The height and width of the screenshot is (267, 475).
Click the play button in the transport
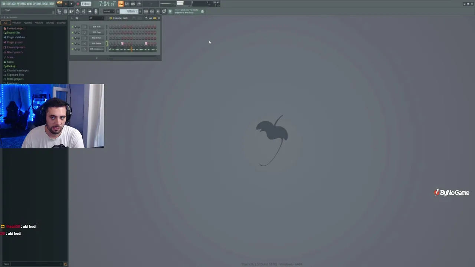tap(66, 4)
